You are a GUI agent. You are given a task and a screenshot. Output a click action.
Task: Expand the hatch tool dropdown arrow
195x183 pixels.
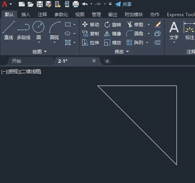click(x=74, y=42)
